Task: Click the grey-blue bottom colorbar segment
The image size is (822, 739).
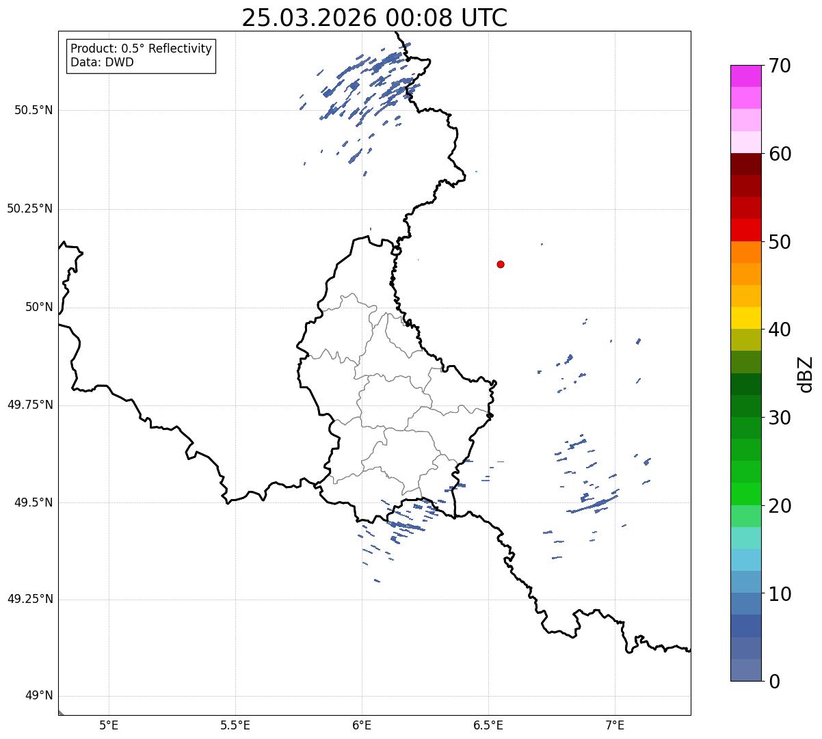Action: pos(745,670)
